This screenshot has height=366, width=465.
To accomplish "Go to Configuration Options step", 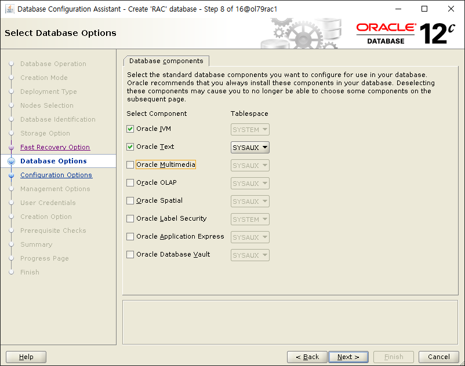I will click(x=56, y=175).
